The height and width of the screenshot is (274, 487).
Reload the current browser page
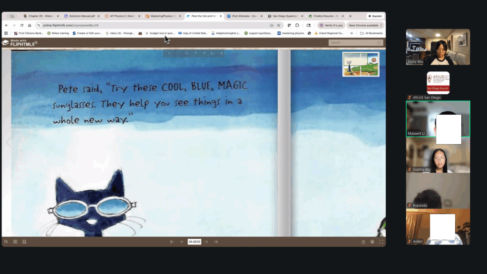pos(22,25)
